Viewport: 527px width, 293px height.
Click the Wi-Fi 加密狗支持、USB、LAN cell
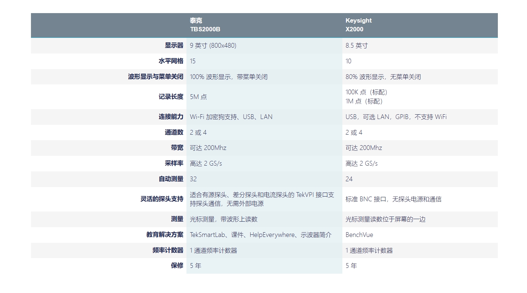[x=231, y=117]
